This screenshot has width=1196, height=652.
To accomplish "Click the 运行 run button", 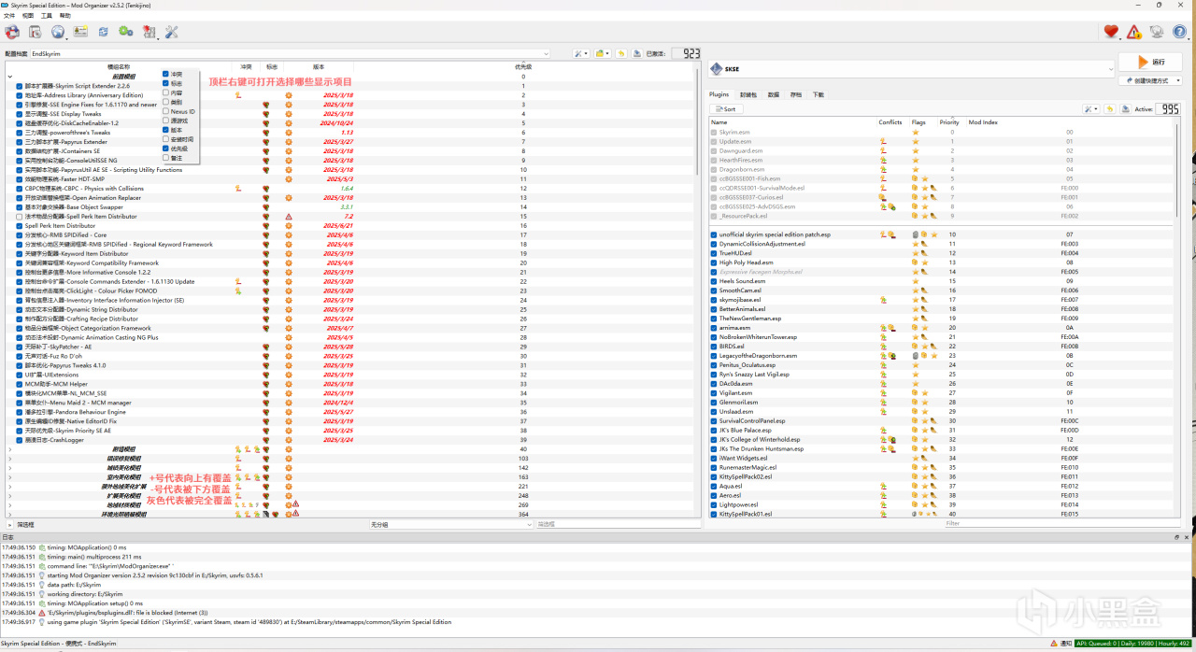I will click(x=1149, y=62).
